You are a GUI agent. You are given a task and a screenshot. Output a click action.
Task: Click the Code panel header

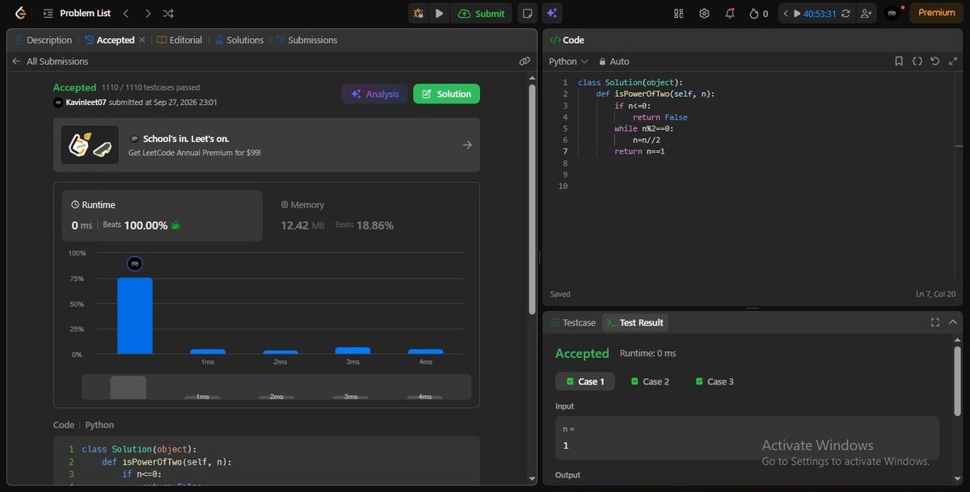pyautogui.click(x=567, y=40)
